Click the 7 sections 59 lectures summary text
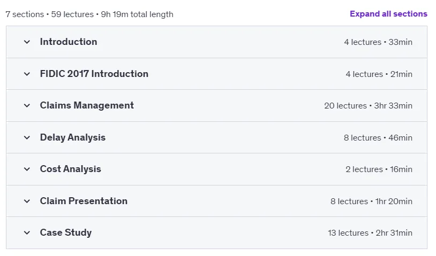Image resolution: width=436 pixels, height=256 pixels. pos(89,14)
